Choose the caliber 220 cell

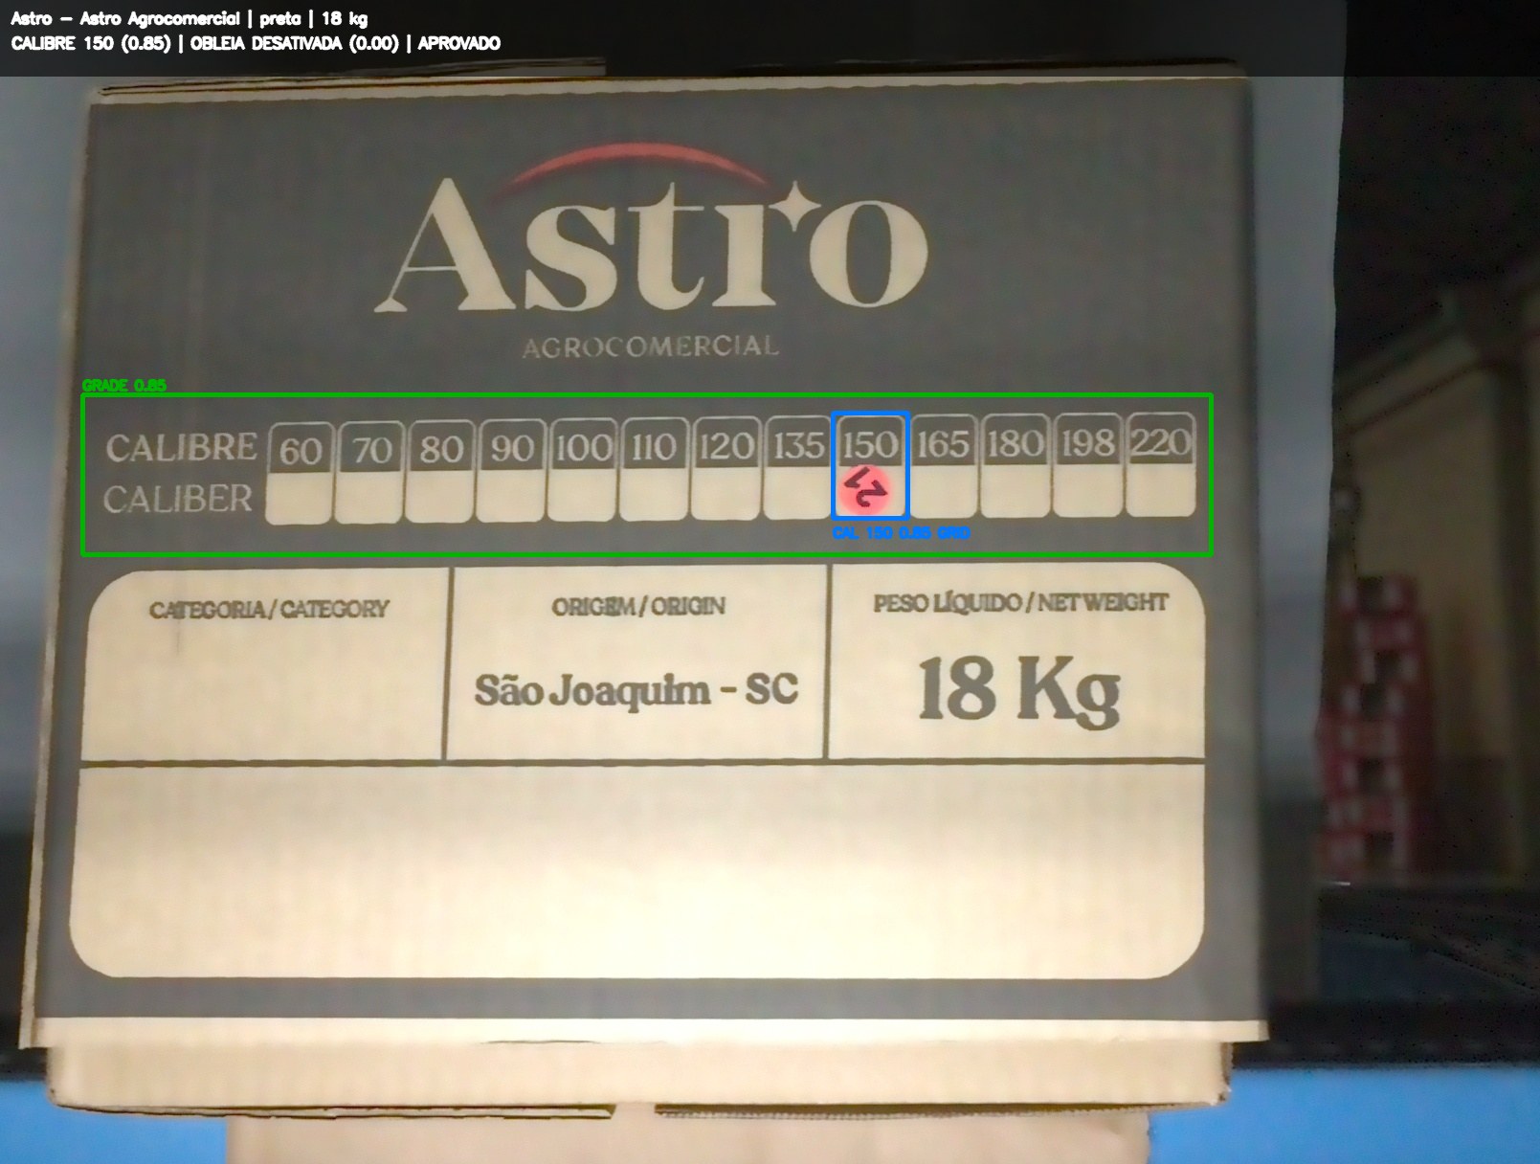1161,463
